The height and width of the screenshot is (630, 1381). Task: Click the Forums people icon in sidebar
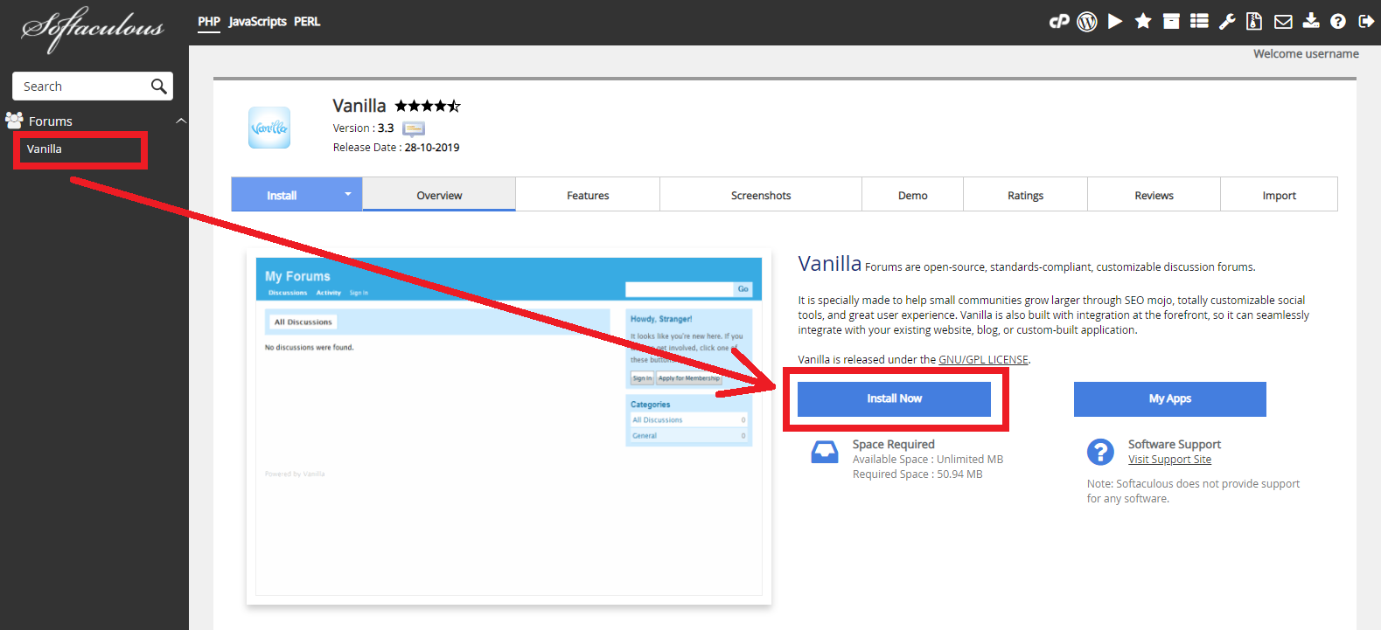click(14, 121)
